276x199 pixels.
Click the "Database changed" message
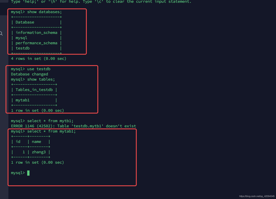29,74
